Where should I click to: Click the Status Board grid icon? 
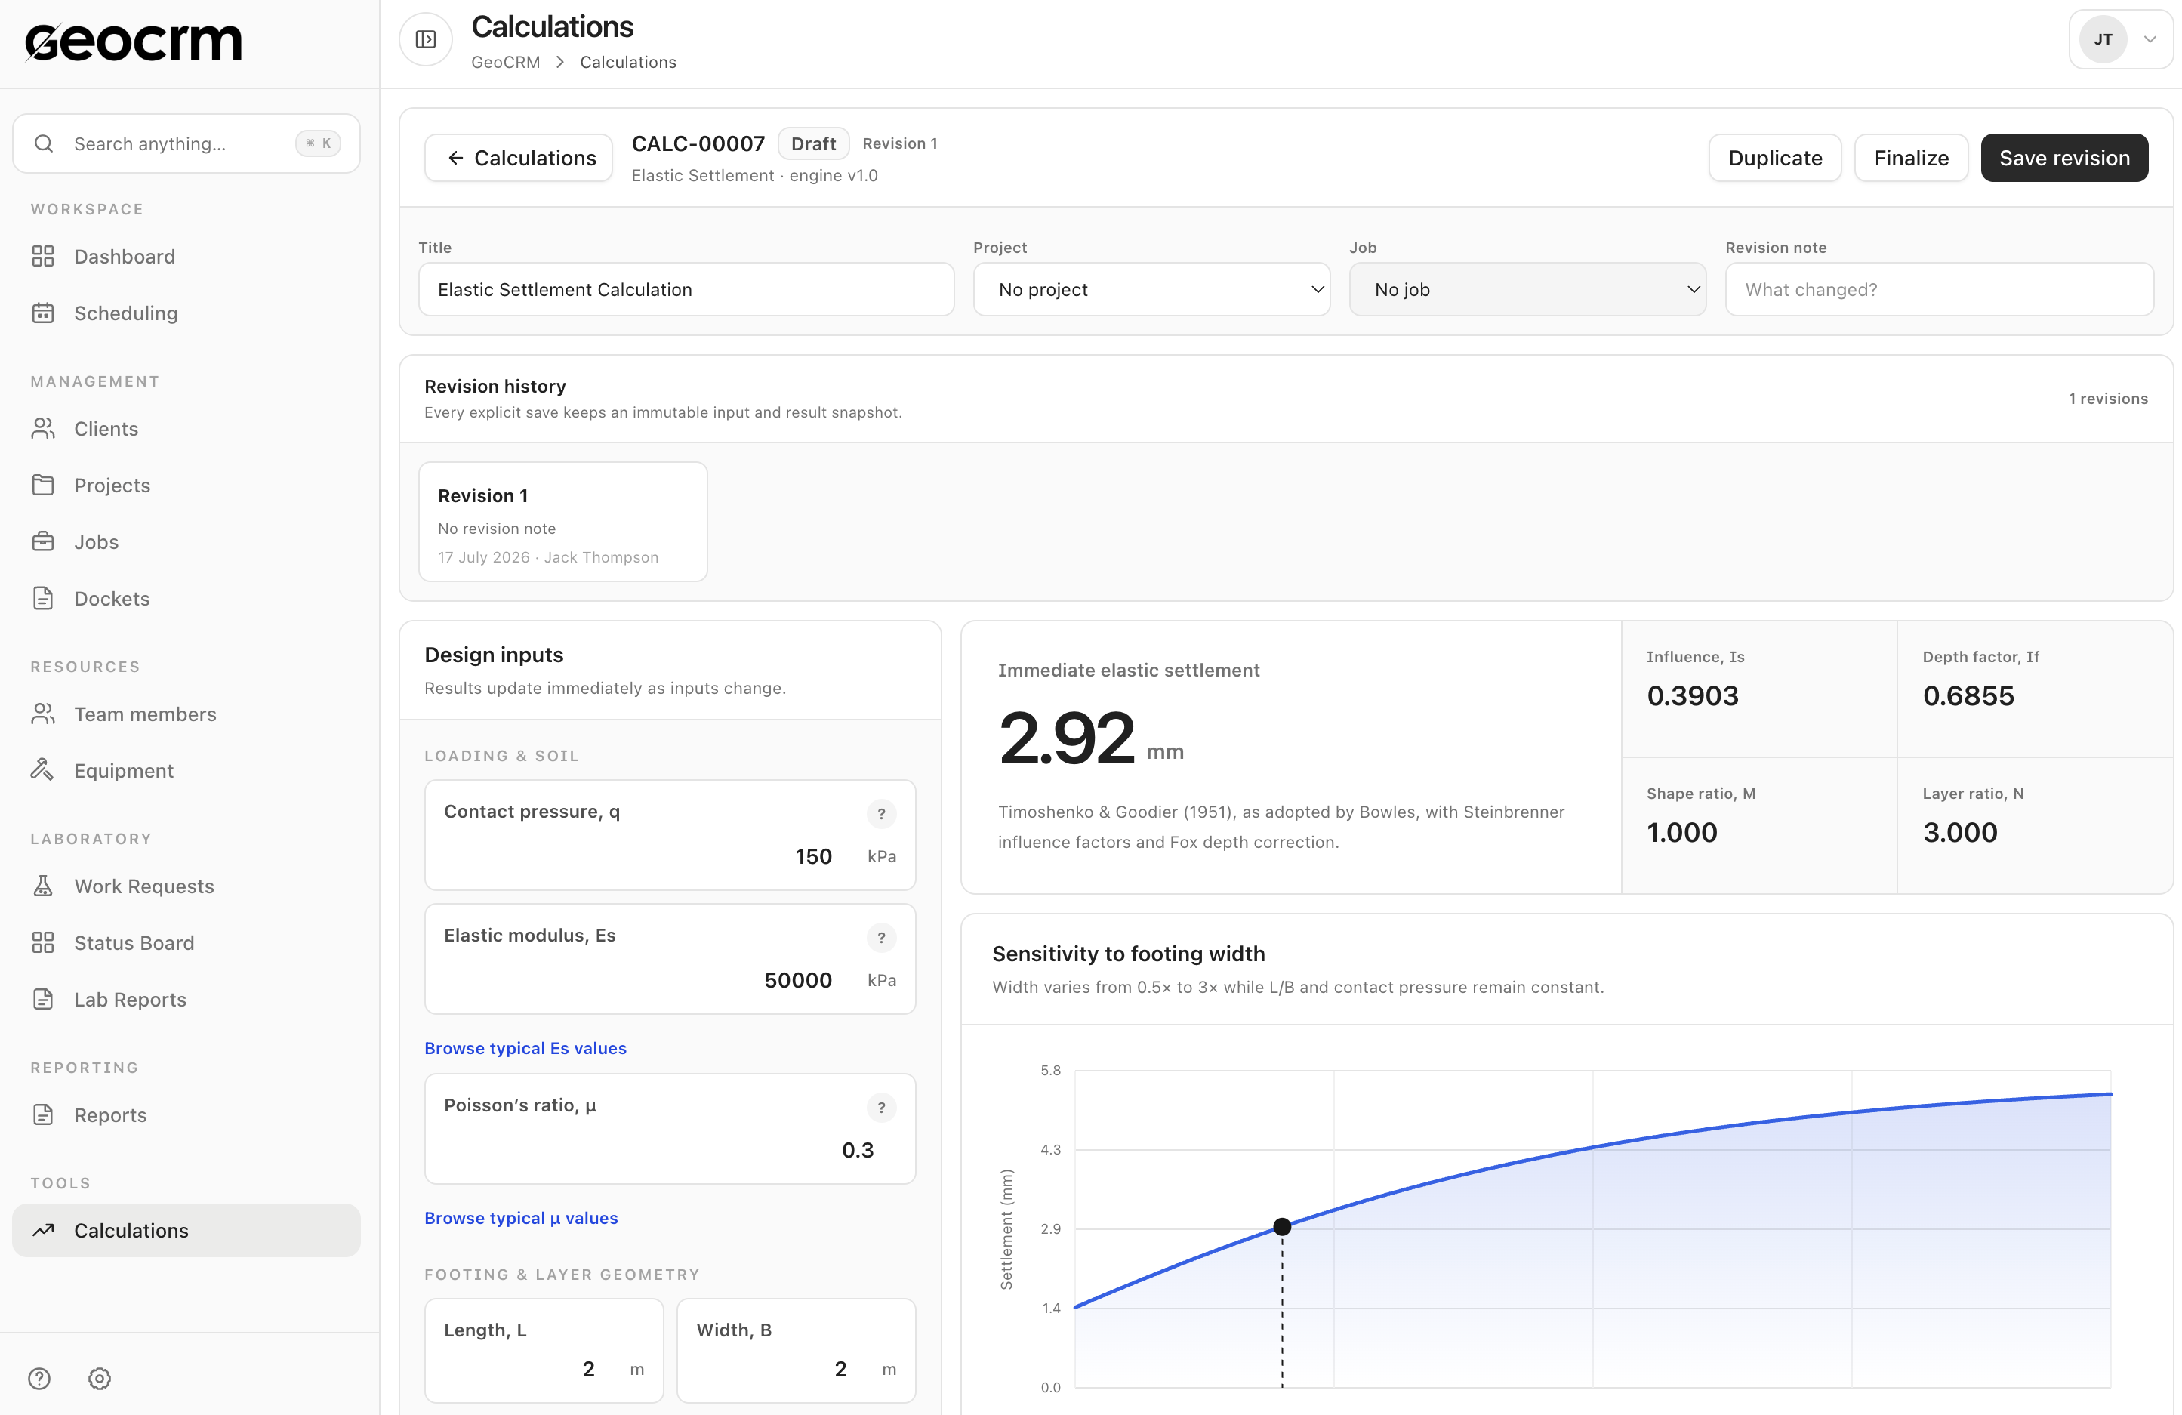coord(43,943)
